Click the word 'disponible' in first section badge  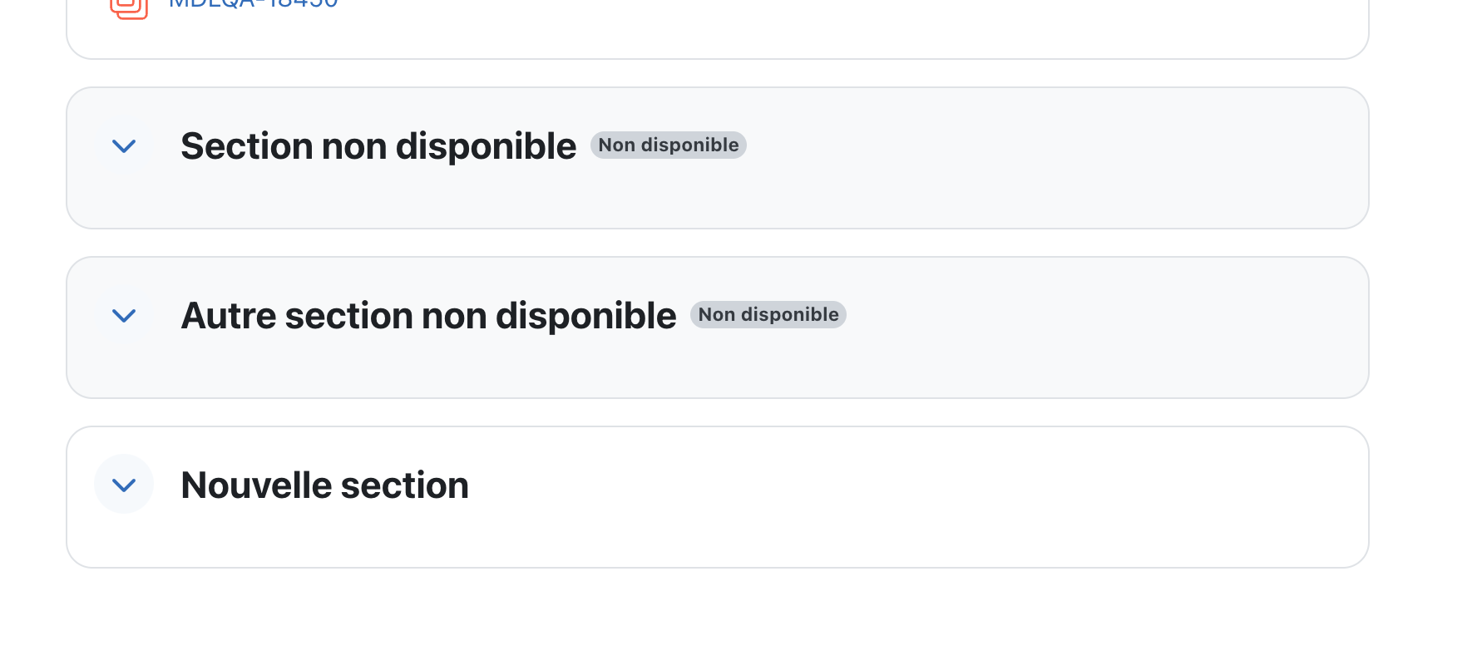[x=689, y=145]
